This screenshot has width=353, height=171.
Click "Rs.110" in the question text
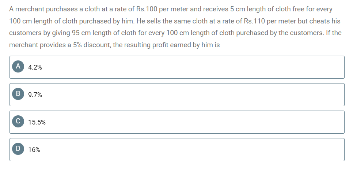[x=254, y=21]
